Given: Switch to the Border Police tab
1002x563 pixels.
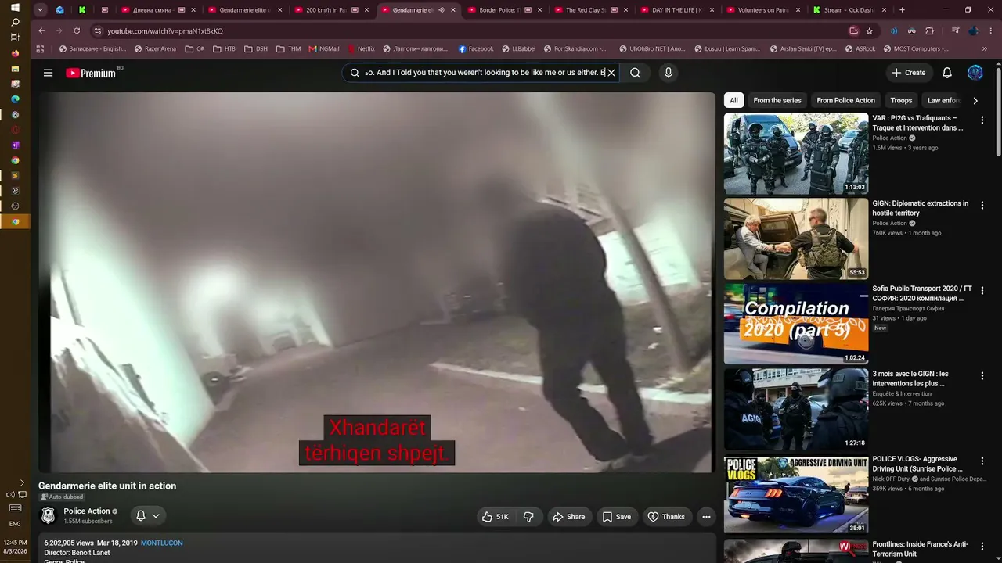Looking at the screenshot, I should click(x=504, y=10).
